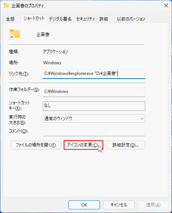This screenshot has height=213, width=172.
Task: Click the 企画書 shortcut name text
Action: click(43, 35)
